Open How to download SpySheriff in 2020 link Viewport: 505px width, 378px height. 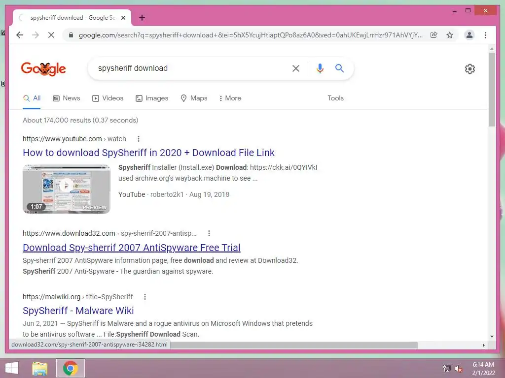(148, 153)
